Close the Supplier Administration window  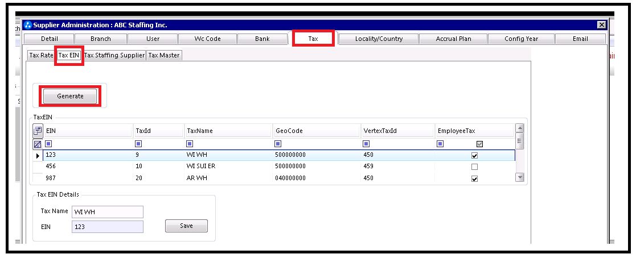[601, 25]
